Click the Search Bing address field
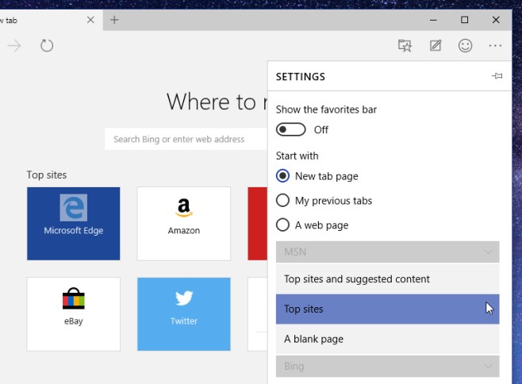 tap(186, 139)
